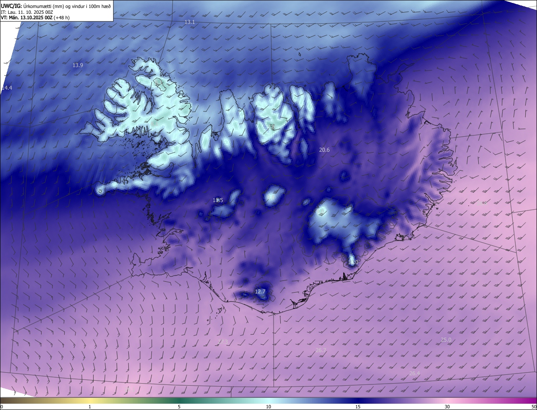Click the 26.7 value label on the map
Screen dimensions: 537x410
point(321,350)
